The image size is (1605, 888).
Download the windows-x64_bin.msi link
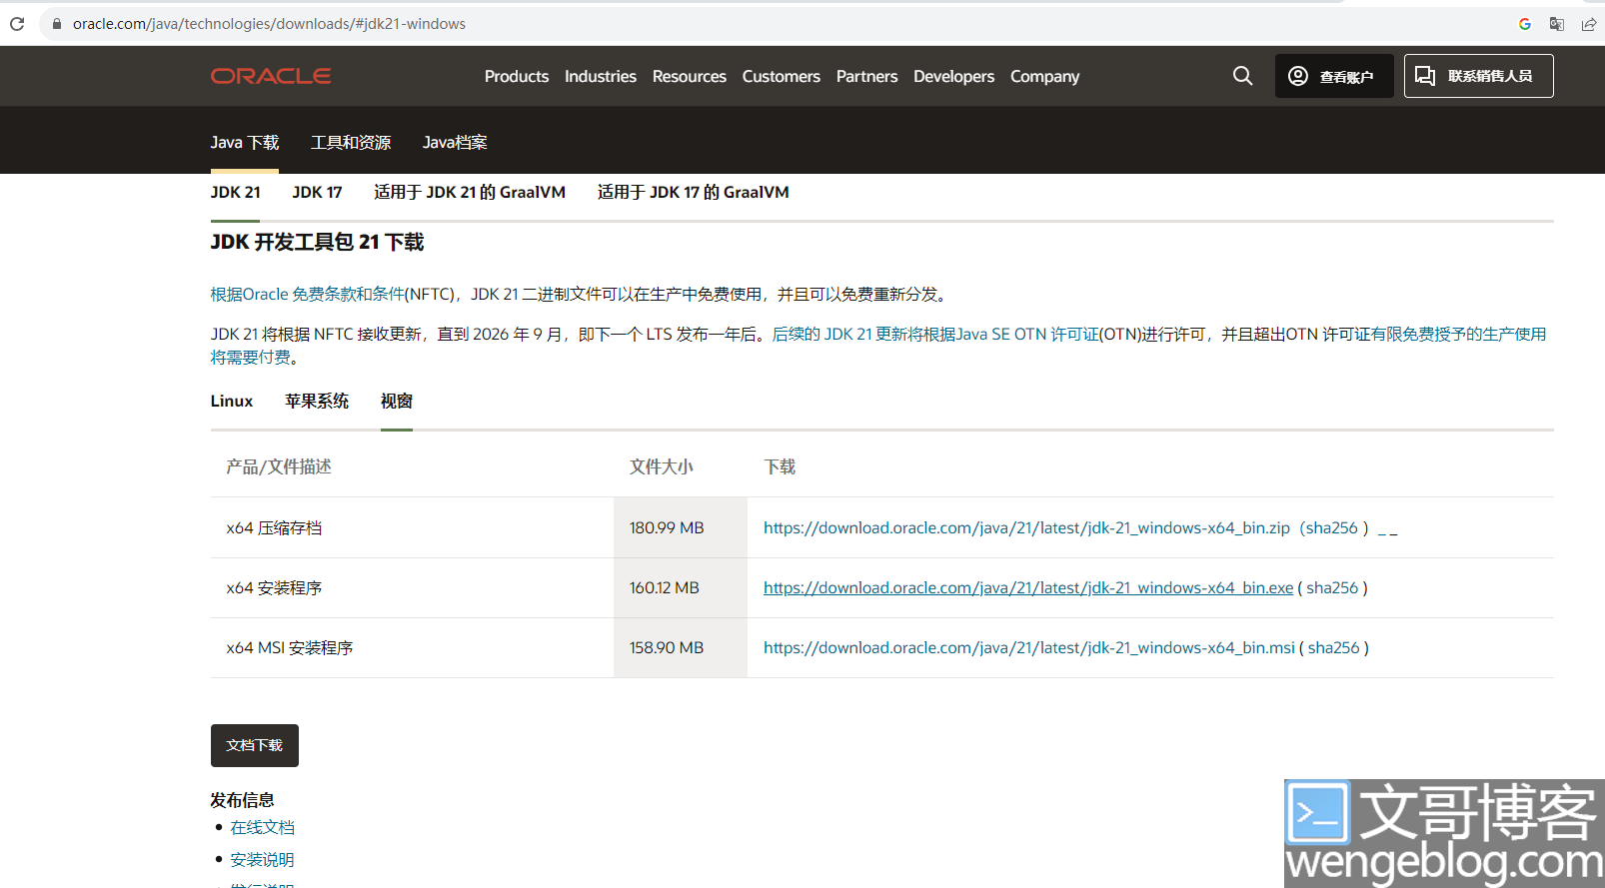[x=1029, y=648]
